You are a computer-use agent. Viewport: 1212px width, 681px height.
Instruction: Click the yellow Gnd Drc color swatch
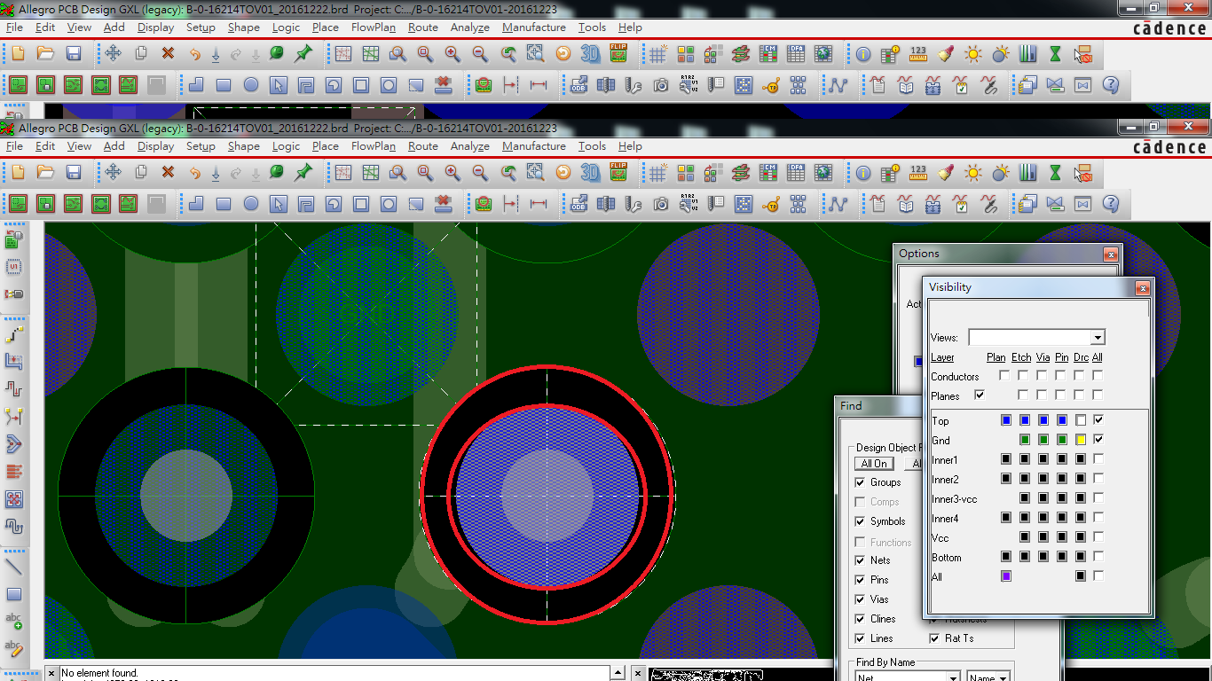(x=1080, y=440)
